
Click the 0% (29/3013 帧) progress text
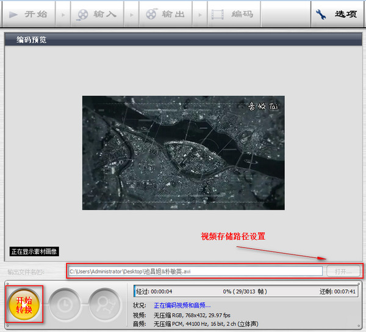pos(245,292)
